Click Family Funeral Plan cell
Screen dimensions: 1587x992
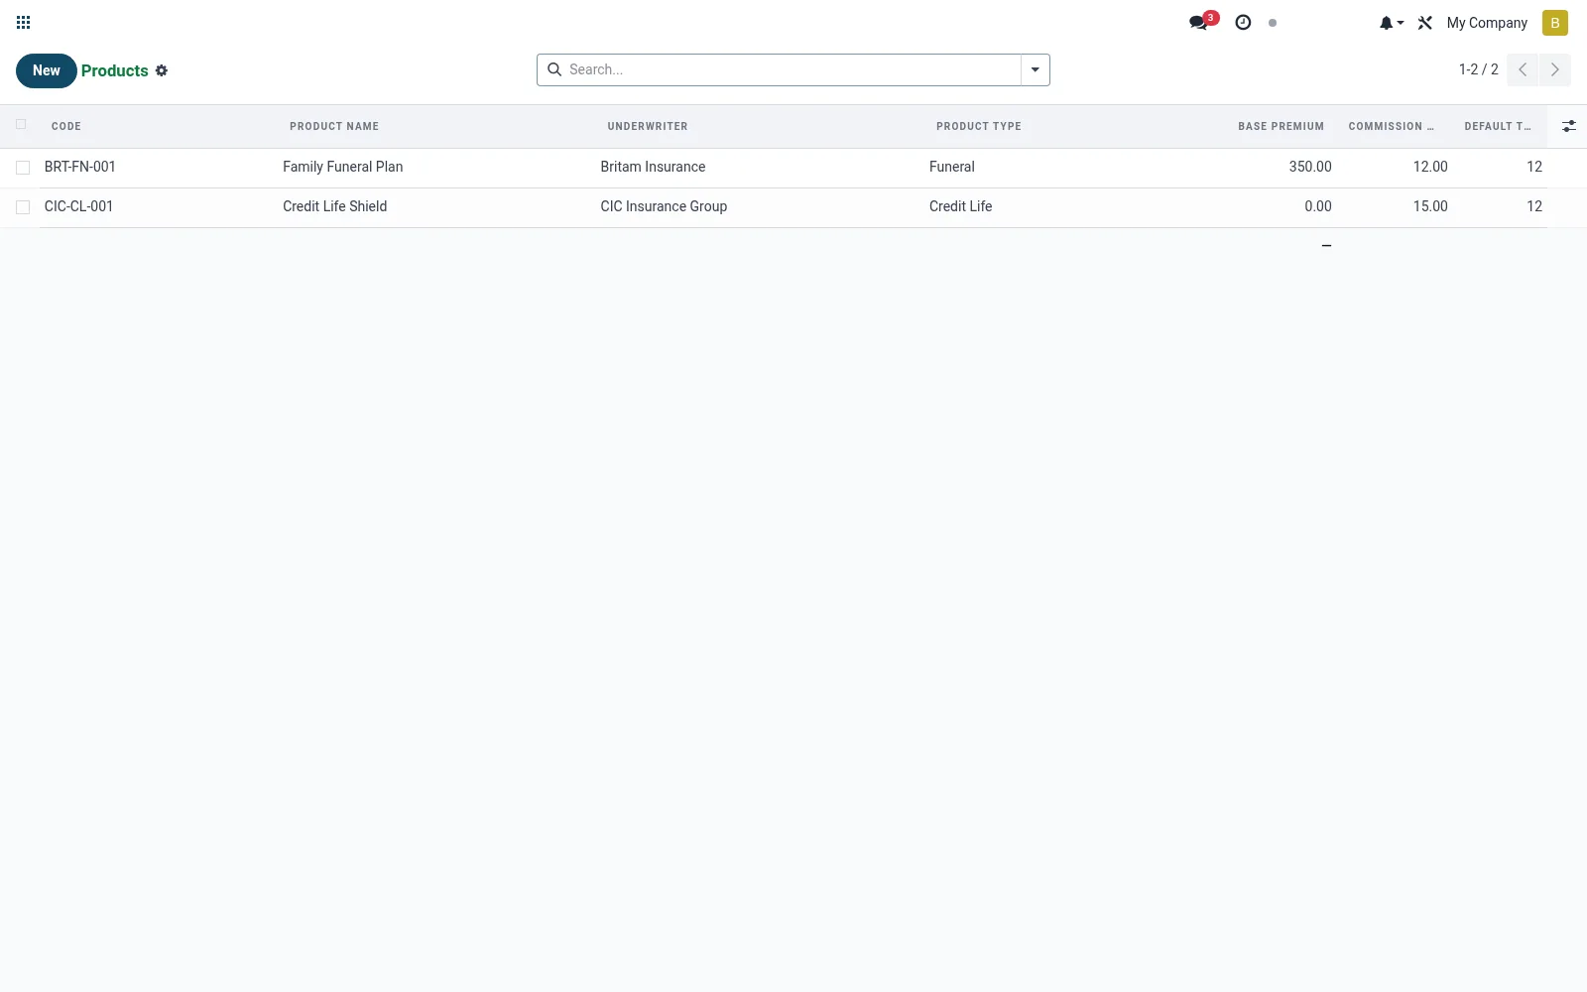coord(343,167)
